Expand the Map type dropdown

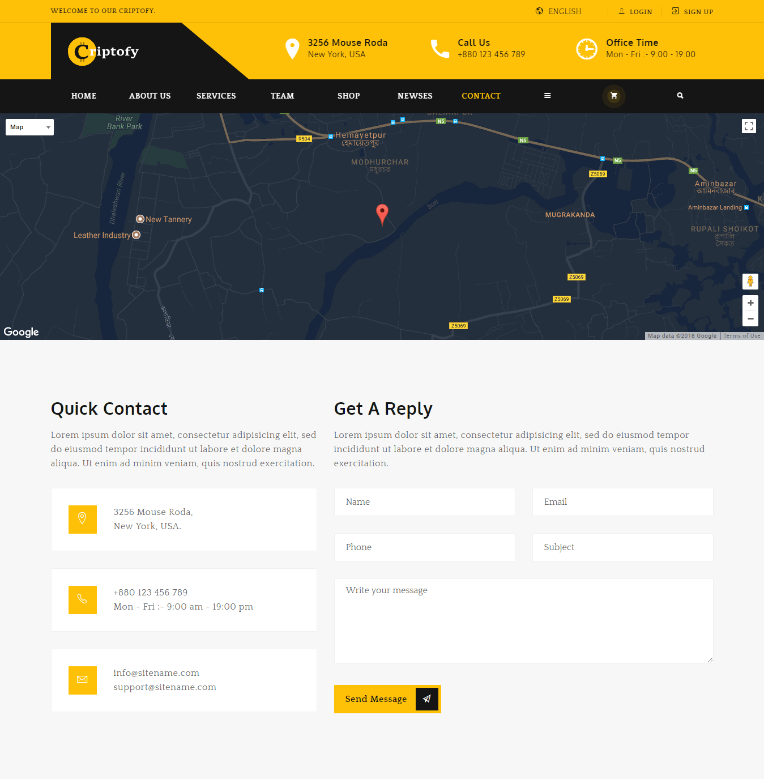[x=29, y=127]
